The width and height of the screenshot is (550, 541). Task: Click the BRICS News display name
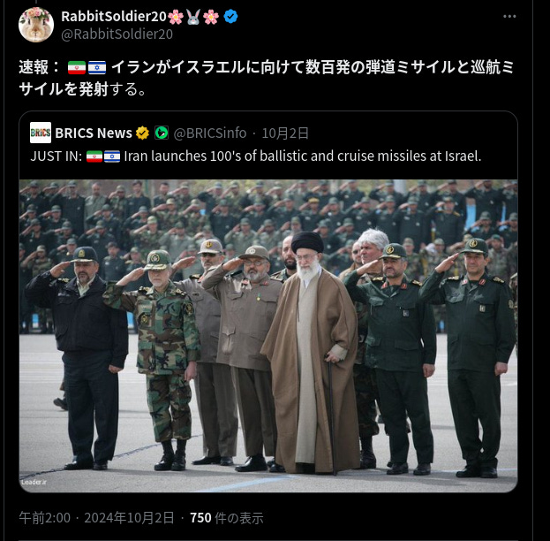[x=94, y=133]
